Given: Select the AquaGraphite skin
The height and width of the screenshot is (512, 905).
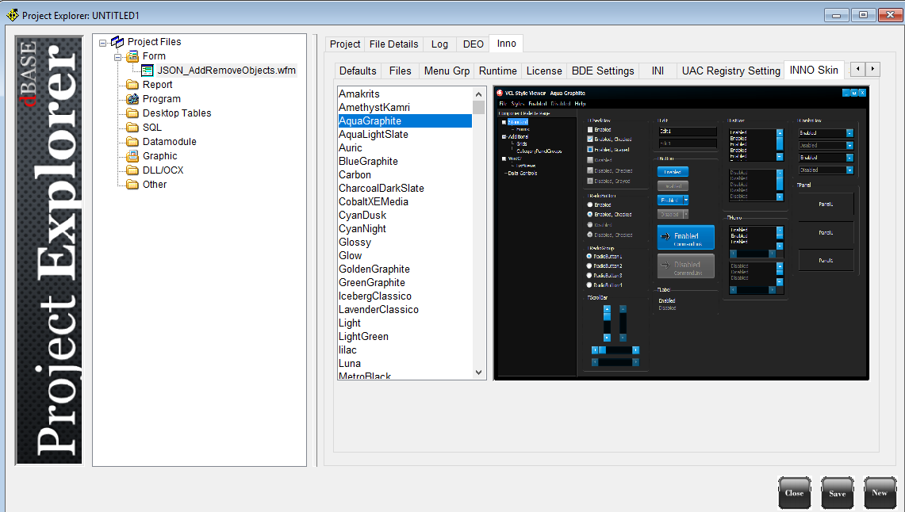Looking at the screenshot, I should click(x=405, y=120).
